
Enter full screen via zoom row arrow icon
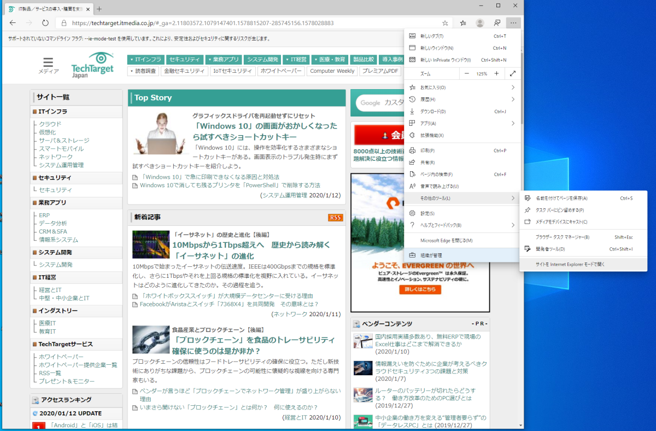(512, 73)
